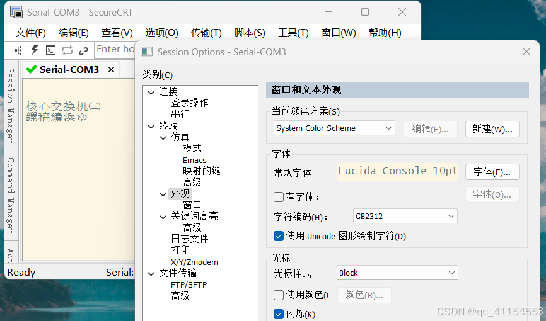546x321 pixels.
Task: Click the 颜色(R)... cursor color button
Action: pos(364,295)
